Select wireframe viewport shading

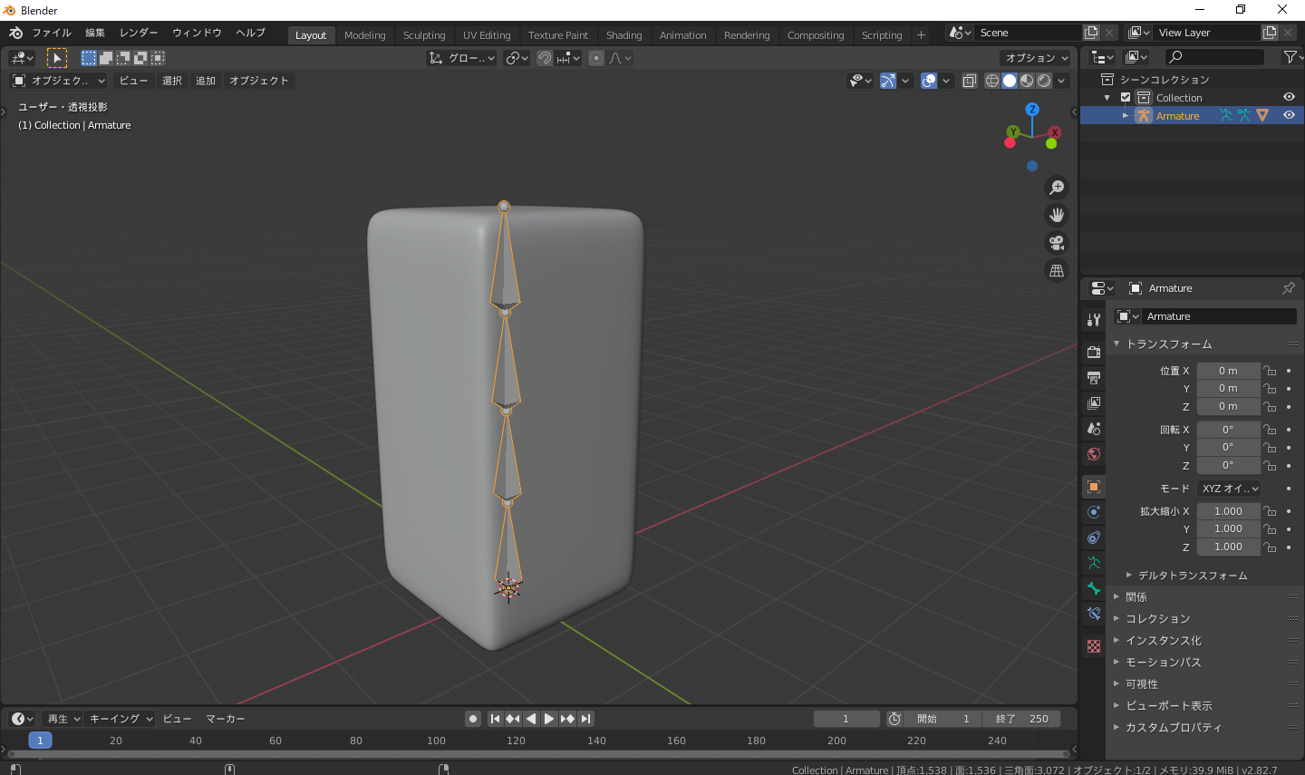992,81
